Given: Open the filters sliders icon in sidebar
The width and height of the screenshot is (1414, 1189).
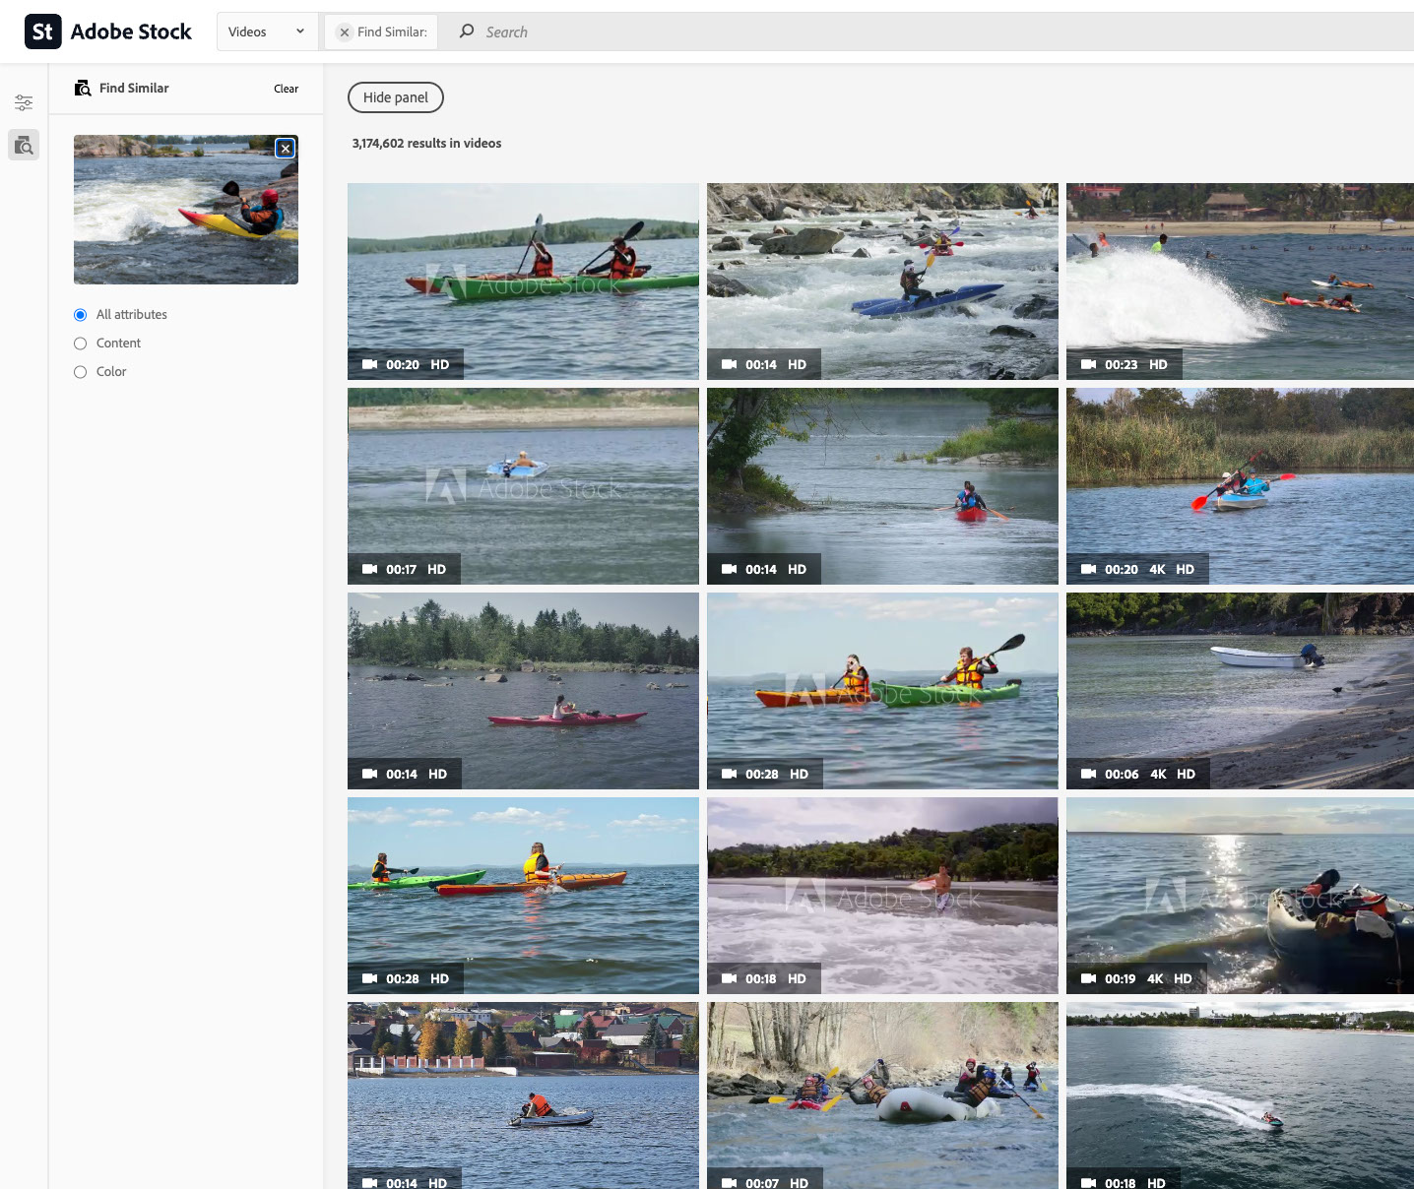Looking at the screenshot, I should (x=24, y=102).
